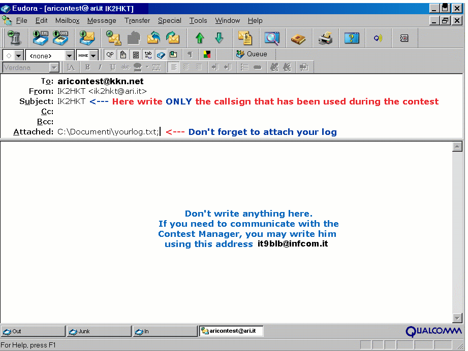
Task: Click the last toolbar icon after the speaker
Action: 404,38
